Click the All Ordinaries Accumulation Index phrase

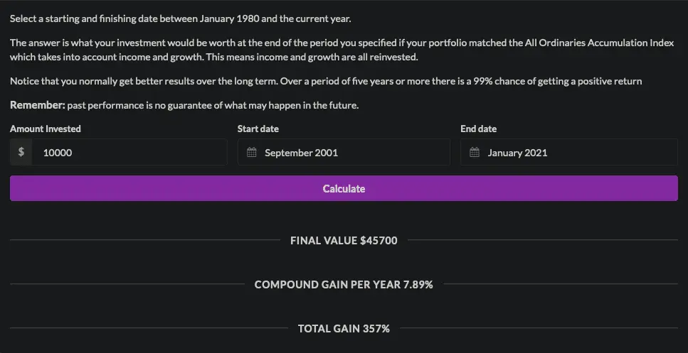coord(589,43)
